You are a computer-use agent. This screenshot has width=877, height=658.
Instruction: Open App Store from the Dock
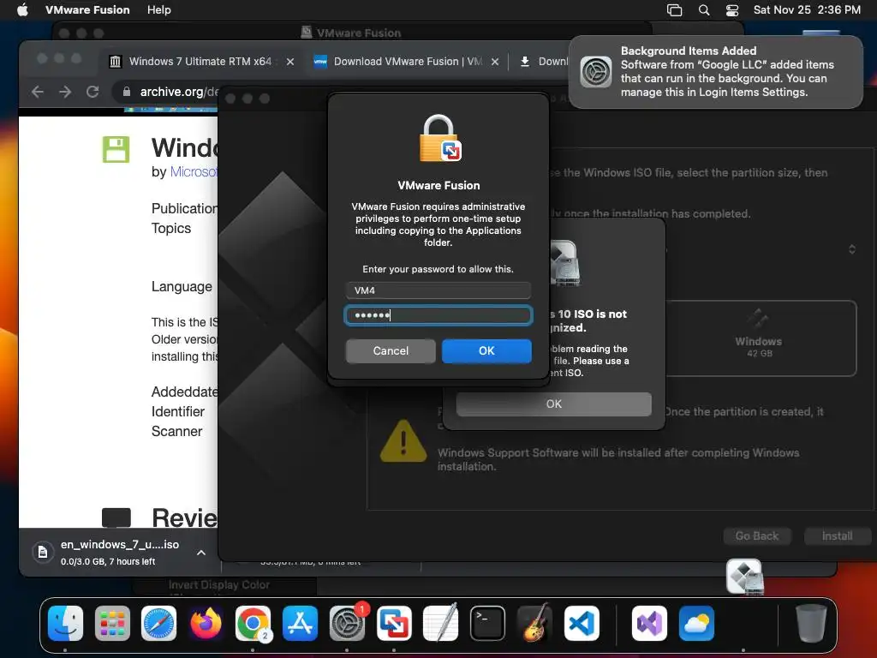[x=301, y=624]
